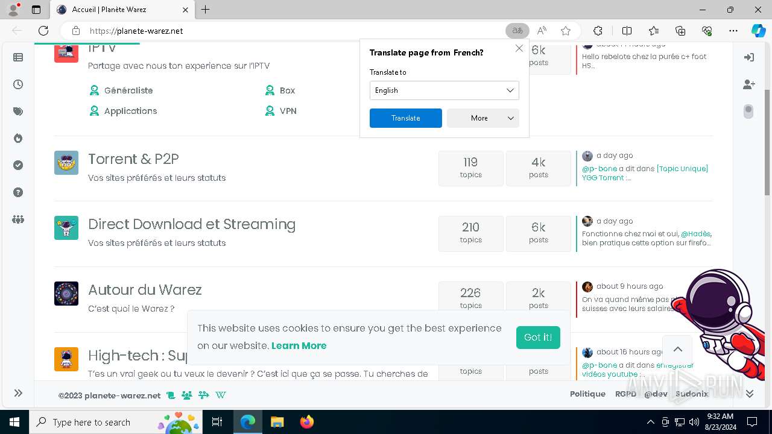Open a new tab with plus button
Image resolution: width=772 pixels, height=434 pixels.
coord(206,10)
